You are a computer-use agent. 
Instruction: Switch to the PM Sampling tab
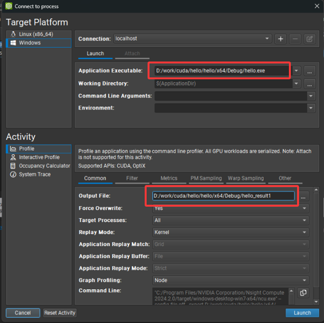point(206,178)
